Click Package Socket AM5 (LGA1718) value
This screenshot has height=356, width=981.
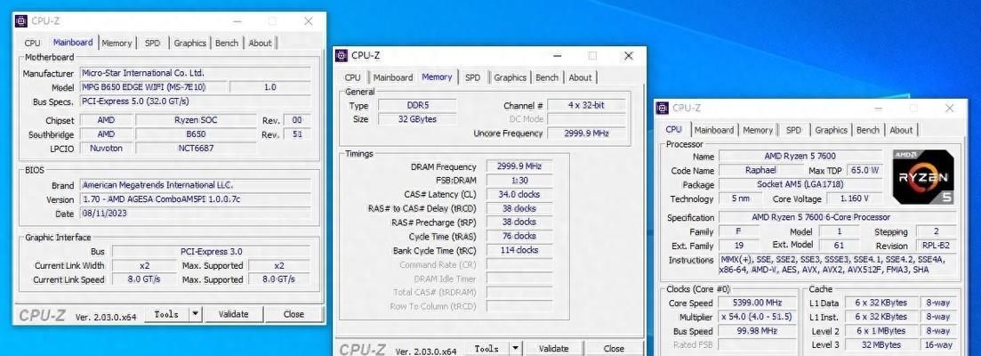[x=800, y=184]
